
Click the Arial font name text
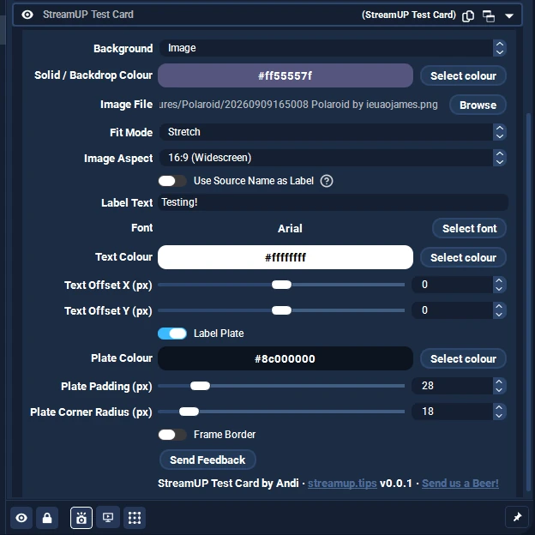[290, 228]
